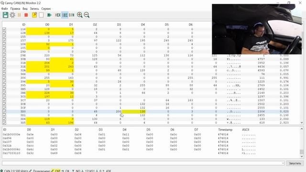
Task: Open the Сервис menu
Action: [46, 9]
